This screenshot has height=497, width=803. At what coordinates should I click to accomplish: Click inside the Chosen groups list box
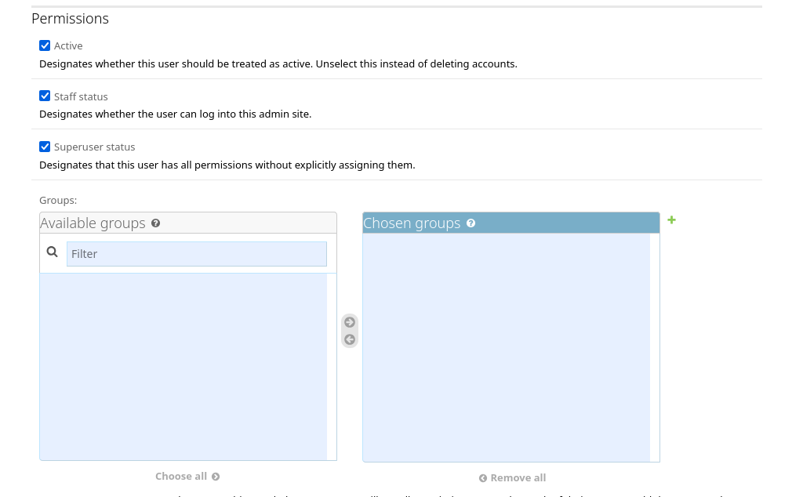(x=507, y=347)
